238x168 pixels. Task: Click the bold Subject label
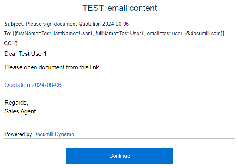click(14, 24)
